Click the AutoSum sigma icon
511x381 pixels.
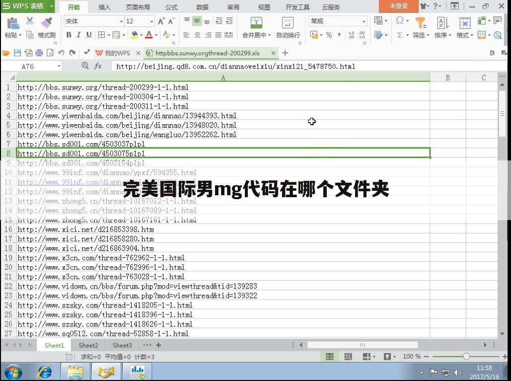(x=400, y=35)
